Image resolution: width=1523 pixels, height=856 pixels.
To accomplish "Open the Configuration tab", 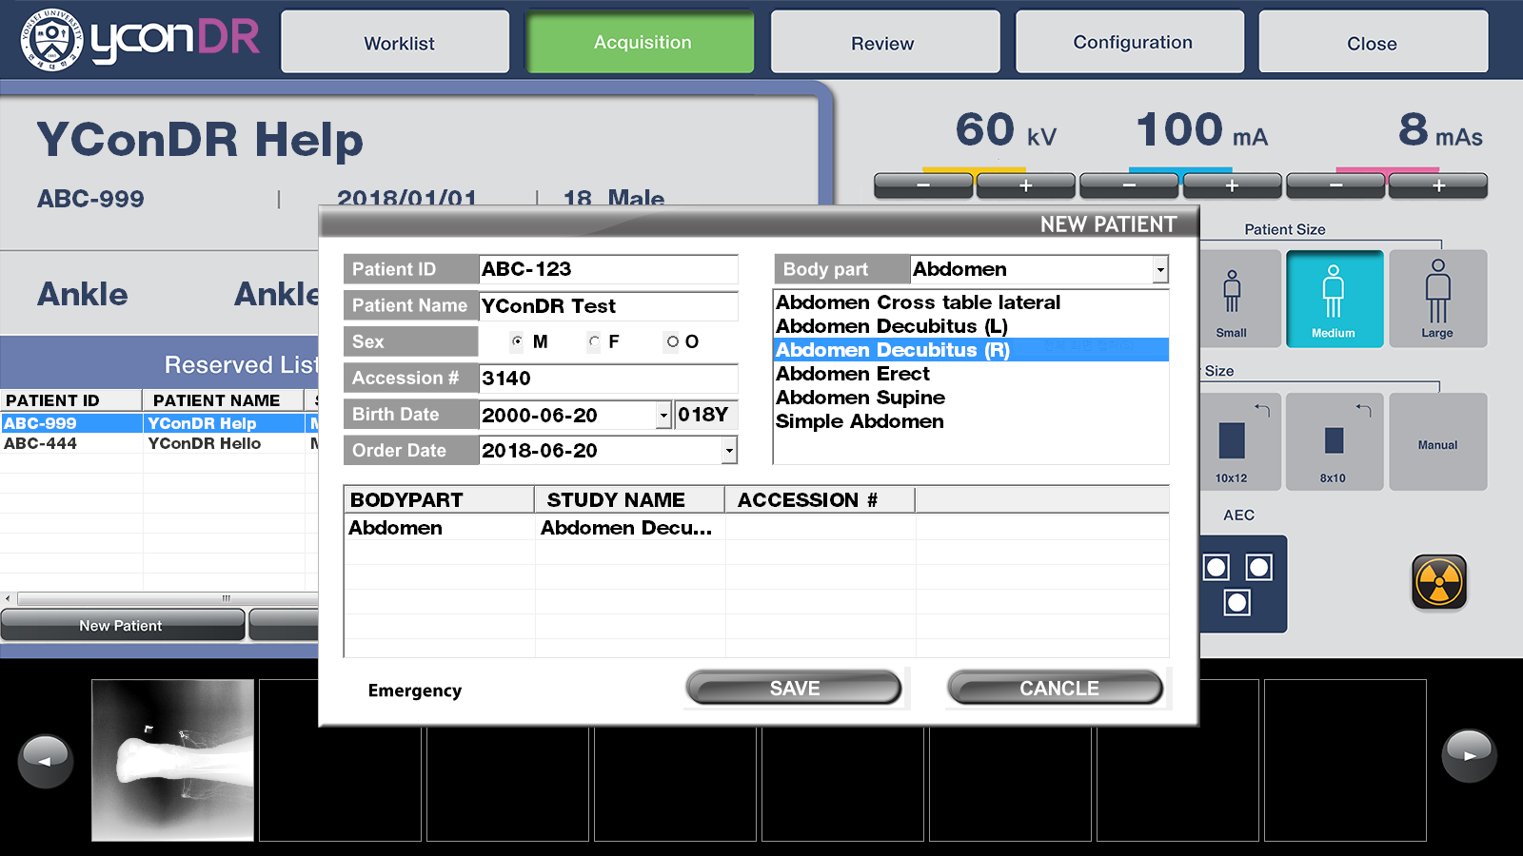I will click(x=1130, y=43).
